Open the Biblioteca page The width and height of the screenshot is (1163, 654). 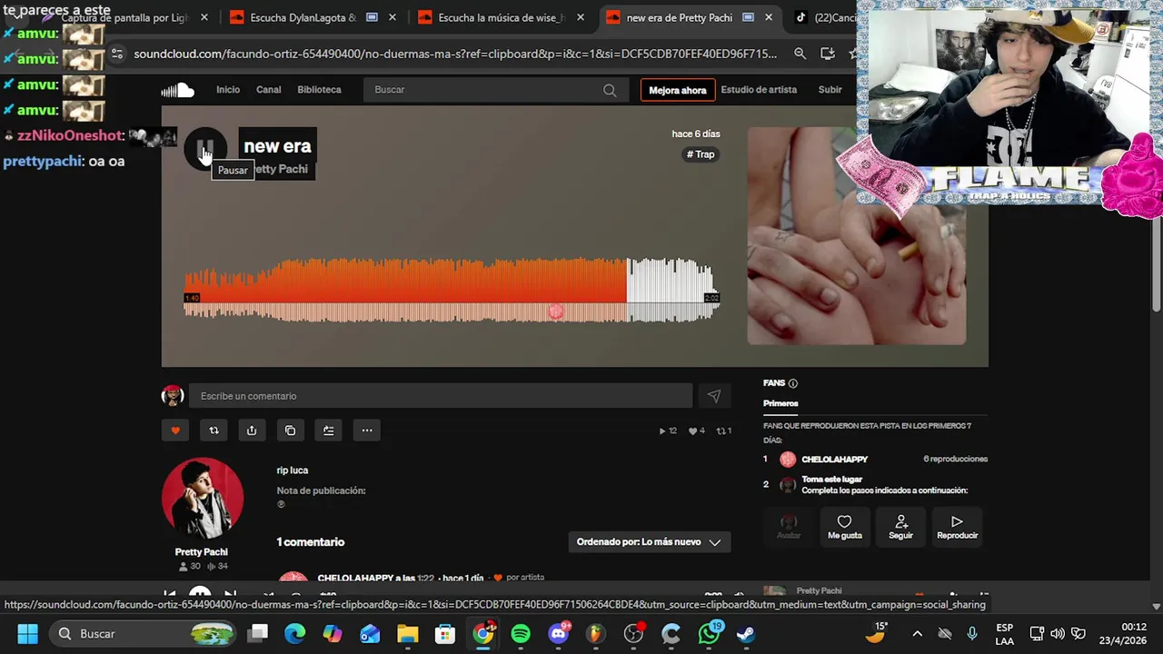pos(319,90)
